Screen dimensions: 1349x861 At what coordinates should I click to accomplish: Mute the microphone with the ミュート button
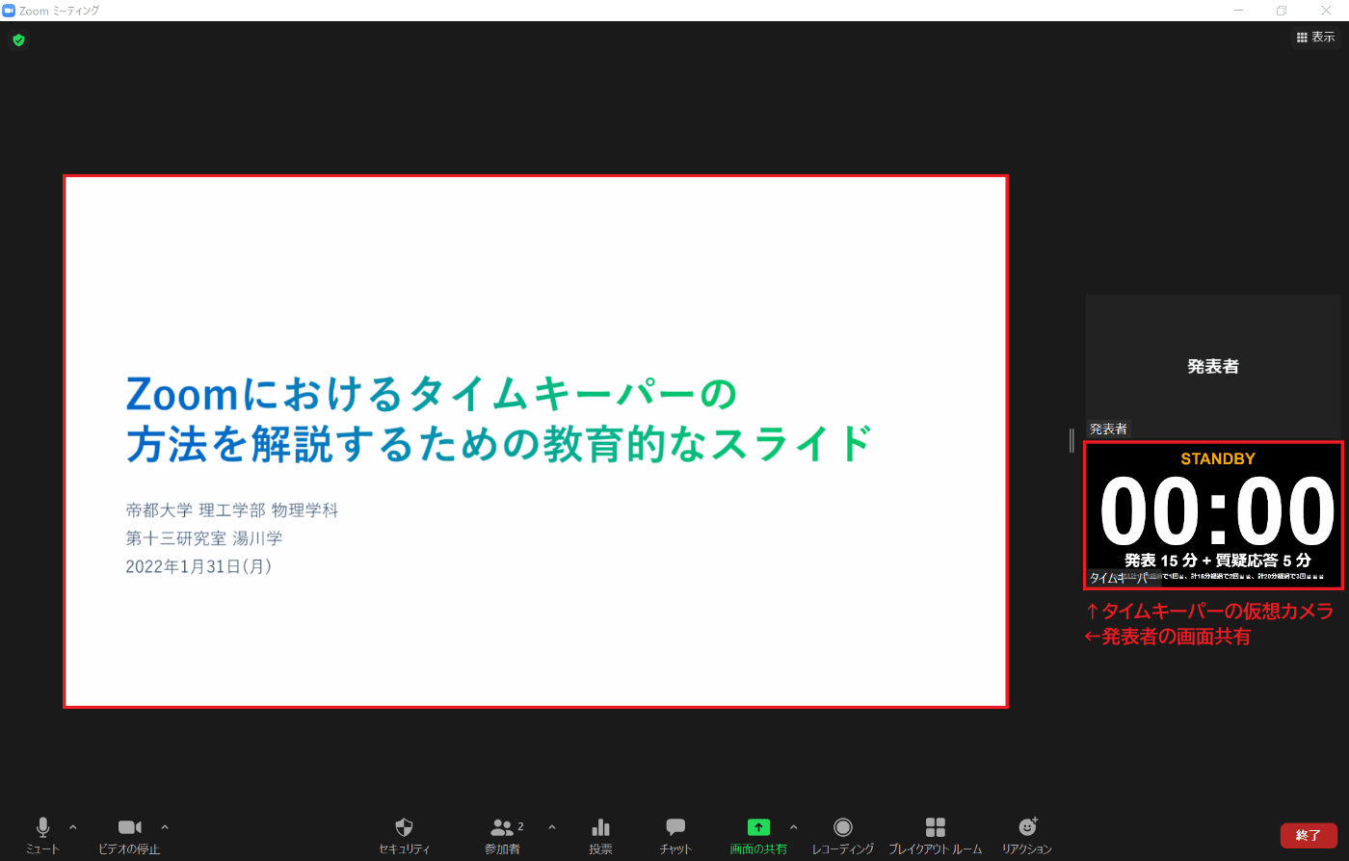(42, 835)
